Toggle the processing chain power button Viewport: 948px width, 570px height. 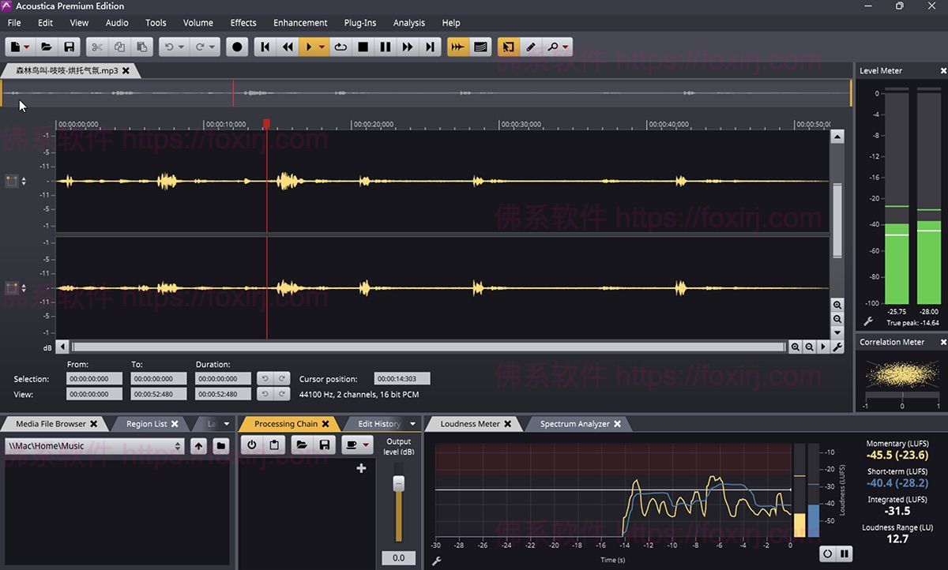(x=250, y=444)
